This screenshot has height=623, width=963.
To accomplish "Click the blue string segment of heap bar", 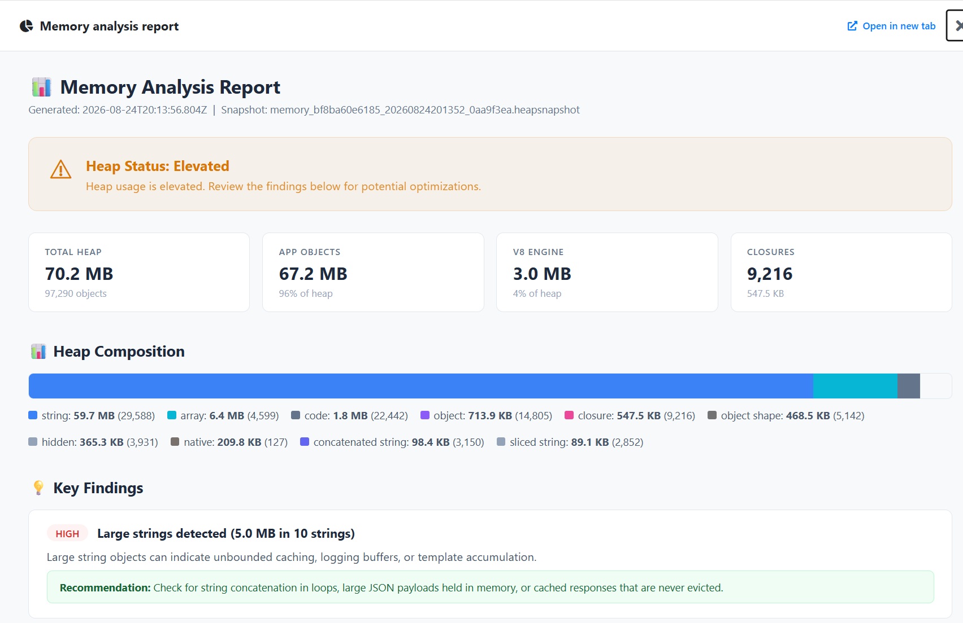I will [421, 386].
